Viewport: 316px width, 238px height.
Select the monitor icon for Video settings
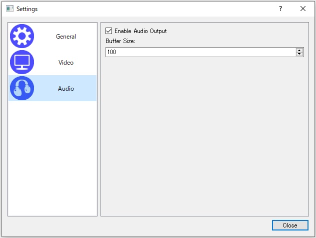pos(22,63)
